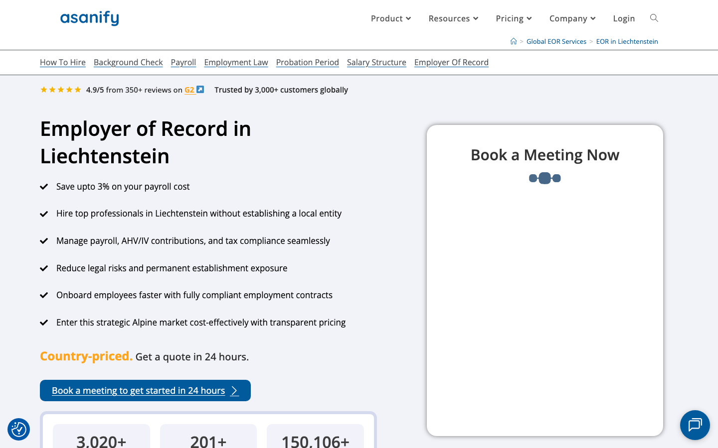Jump to How To Hire section

click(x=63, y=62)
